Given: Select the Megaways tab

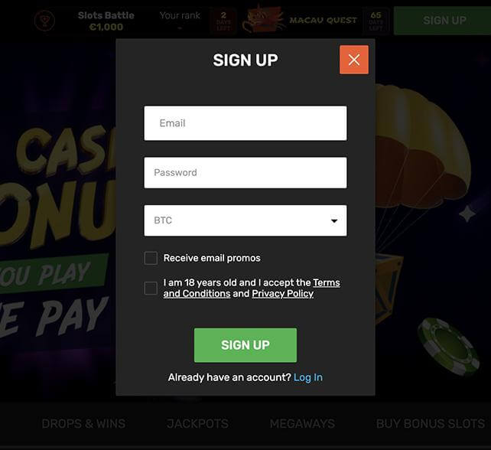Looking at the screenshot, I should [302, 424].
